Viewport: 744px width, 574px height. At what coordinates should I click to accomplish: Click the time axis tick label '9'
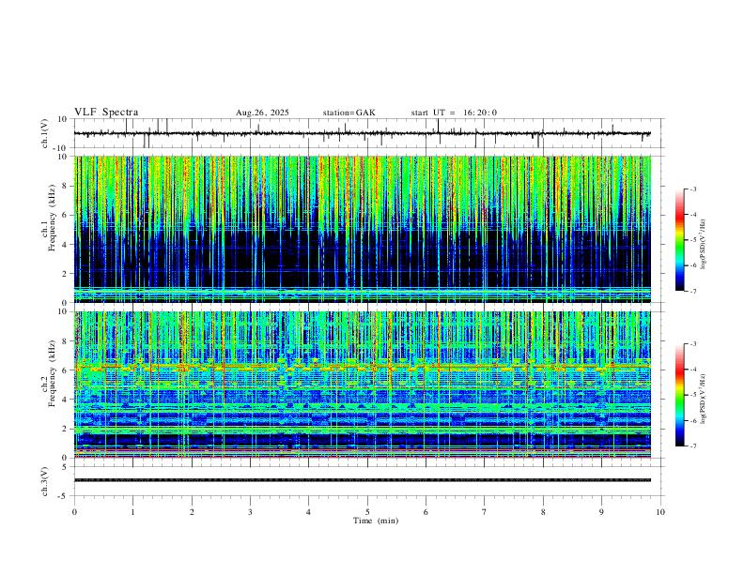pyautogui.click(x=601, y=512)
